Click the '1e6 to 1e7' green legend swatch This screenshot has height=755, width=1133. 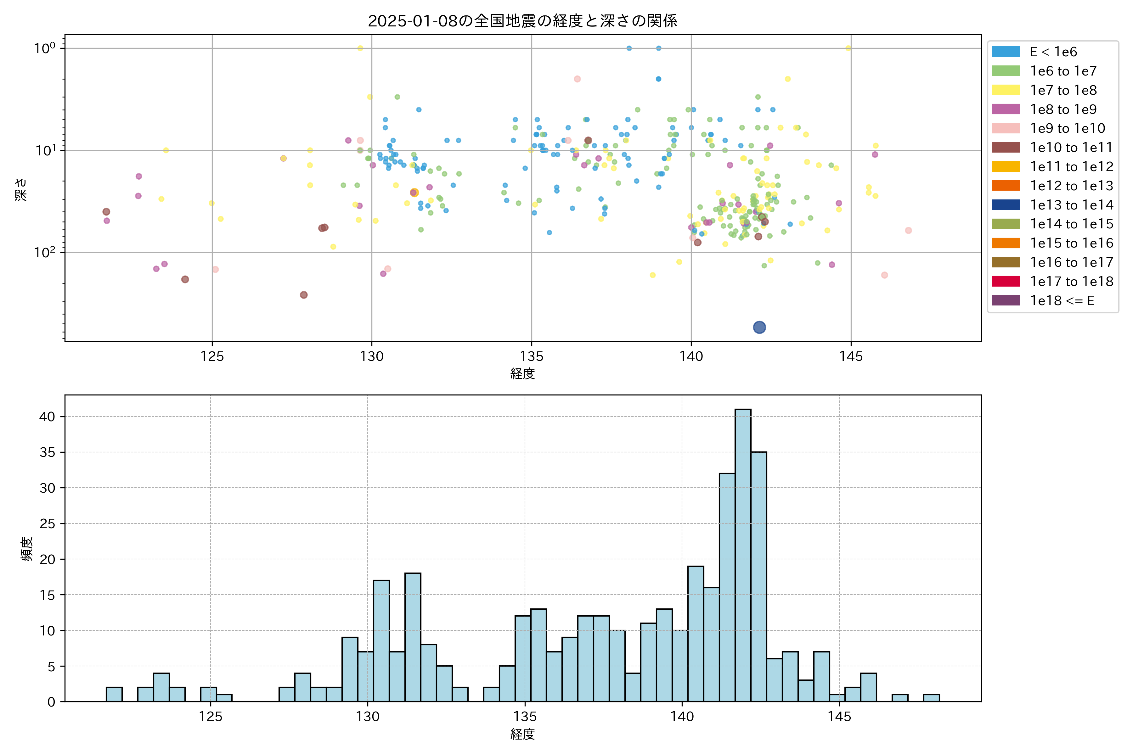[1005, 71]
